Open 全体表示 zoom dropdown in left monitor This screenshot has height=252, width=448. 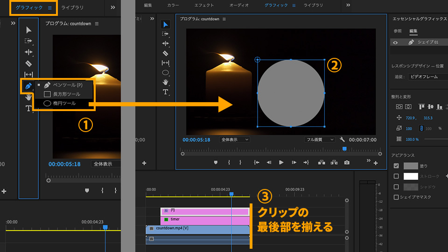106,164
